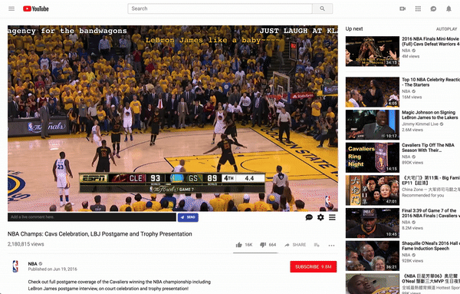
Task: Save video to playlist icon
Action: [317, 245]
